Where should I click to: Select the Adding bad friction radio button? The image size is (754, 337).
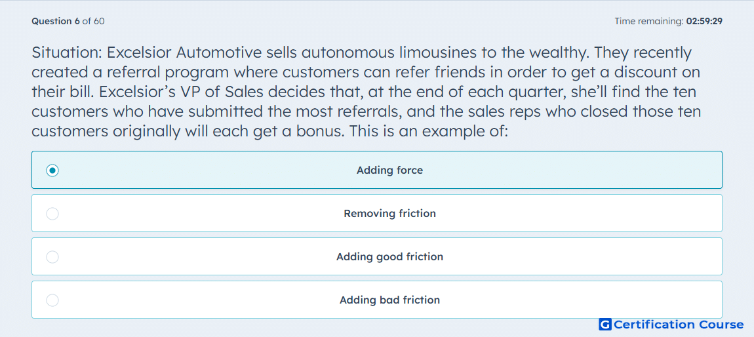pyautogui.click(x=52, y=300)
